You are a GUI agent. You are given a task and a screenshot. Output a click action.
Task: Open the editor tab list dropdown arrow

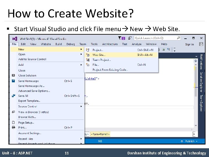tap(196, 56)
